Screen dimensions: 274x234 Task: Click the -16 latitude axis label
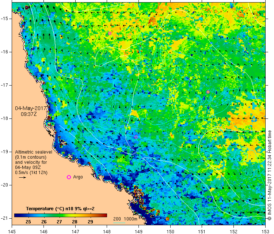pyautogui.click(x=4, y=52)
